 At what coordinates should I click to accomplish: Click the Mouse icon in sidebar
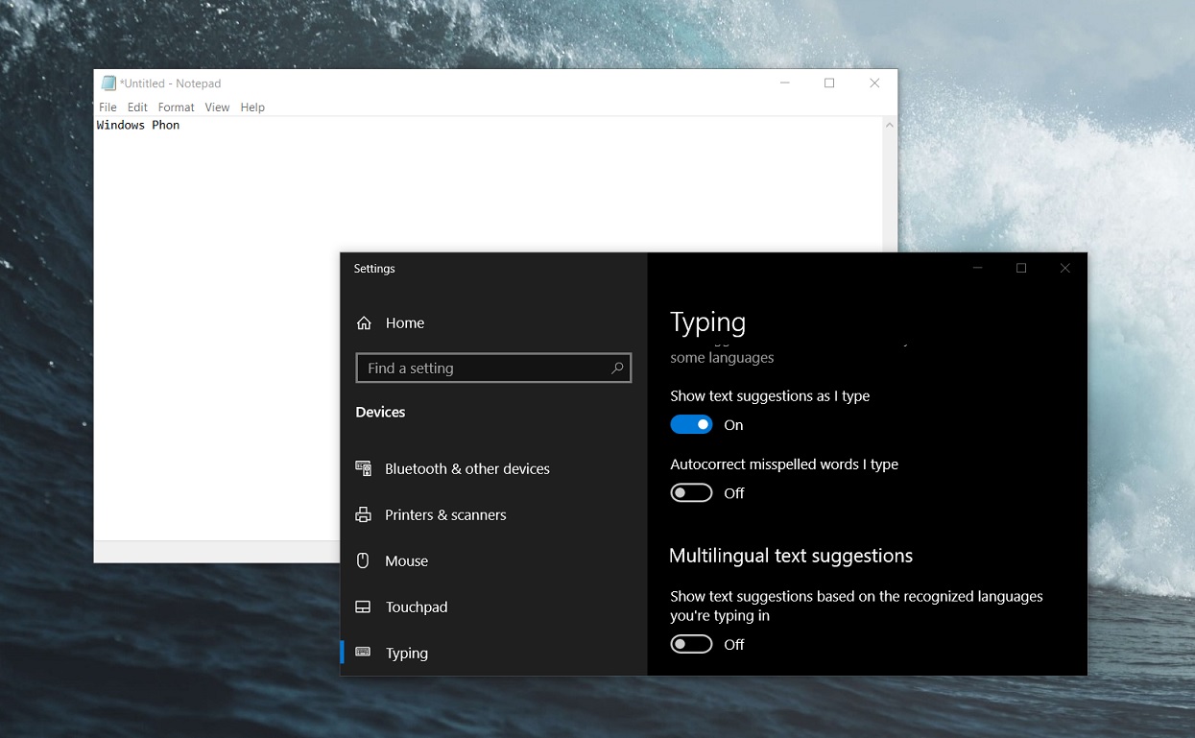coord(363,560)
